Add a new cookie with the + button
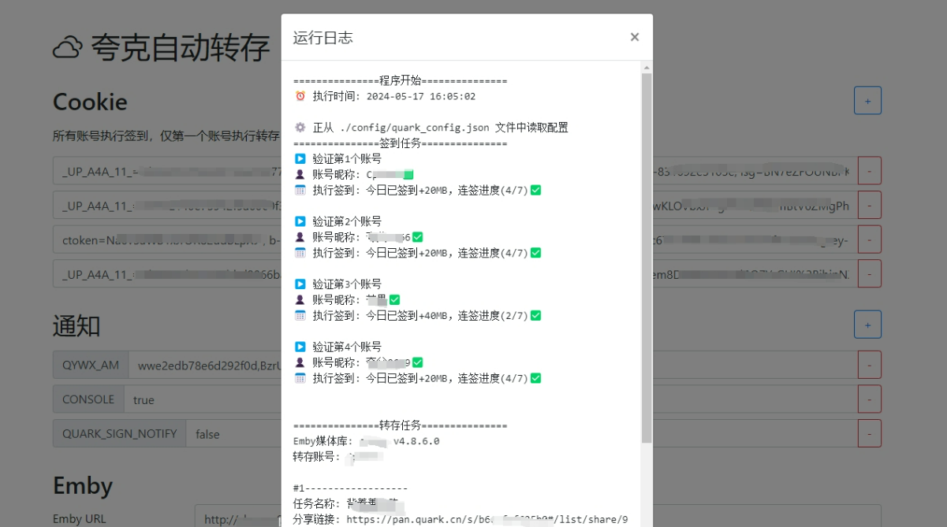The image size is (947, 527). tap(867, 100)
